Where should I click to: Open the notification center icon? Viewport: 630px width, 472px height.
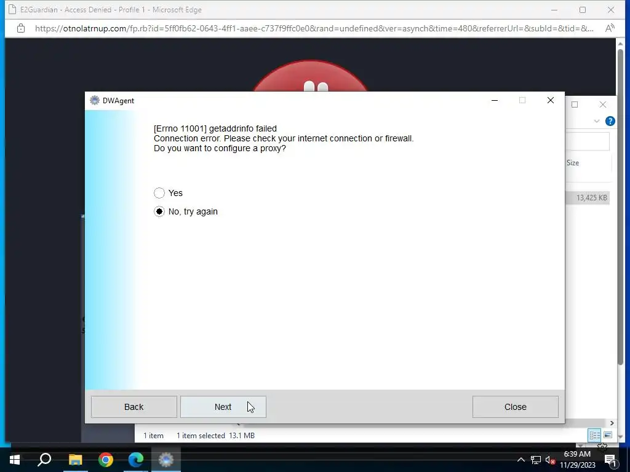[610, 460]
